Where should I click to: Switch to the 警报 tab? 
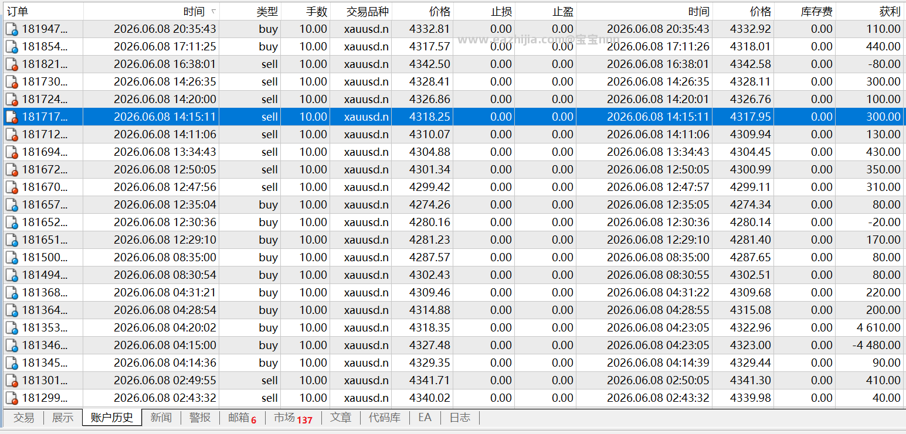point(200,418)
